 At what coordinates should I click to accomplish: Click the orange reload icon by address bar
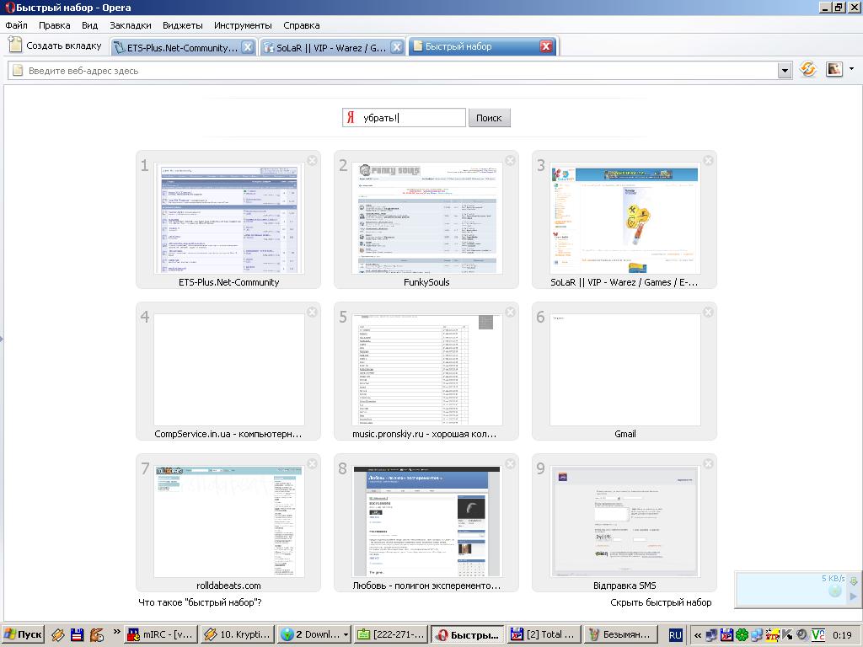[x=807, y=70]
